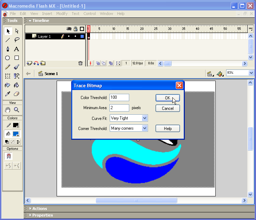Select the Brush tool
Viewport: 256px width, 220px height.
click(16, 67)
